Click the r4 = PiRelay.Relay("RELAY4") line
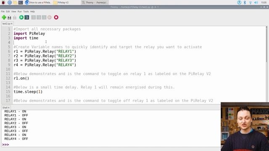 coord(45,65)
